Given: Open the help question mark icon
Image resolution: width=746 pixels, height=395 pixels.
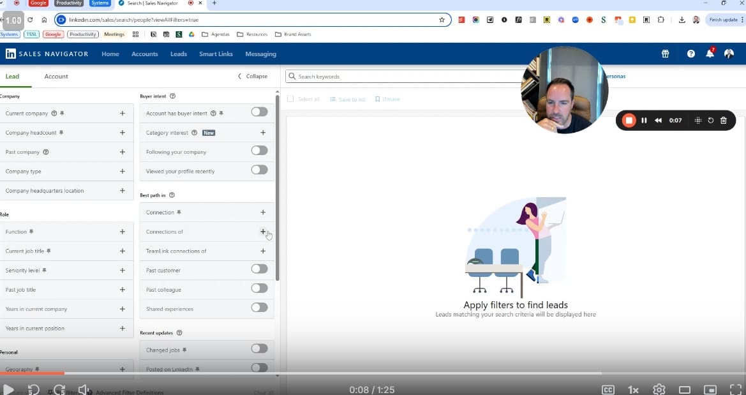Looking at the screenshot, I should tap(691, 54).
